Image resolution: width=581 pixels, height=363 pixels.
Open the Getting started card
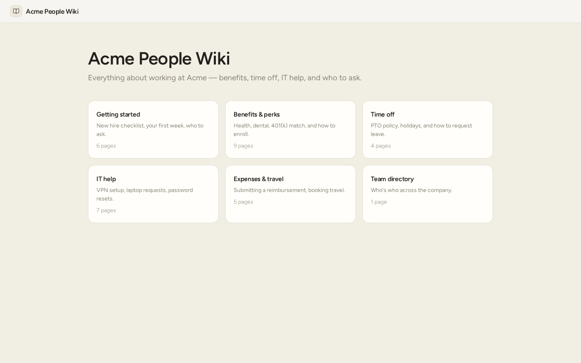click(x=153, y=129)
